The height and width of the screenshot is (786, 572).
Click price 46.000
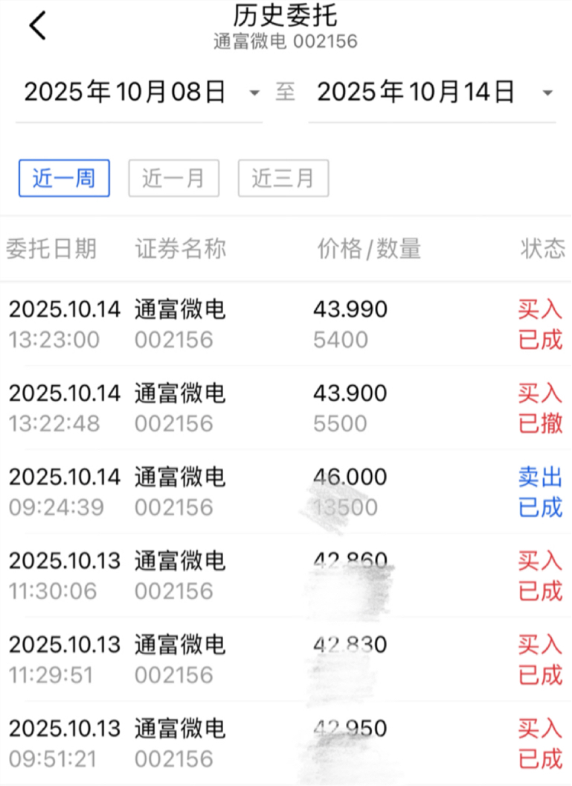click(x=350, y=477)
